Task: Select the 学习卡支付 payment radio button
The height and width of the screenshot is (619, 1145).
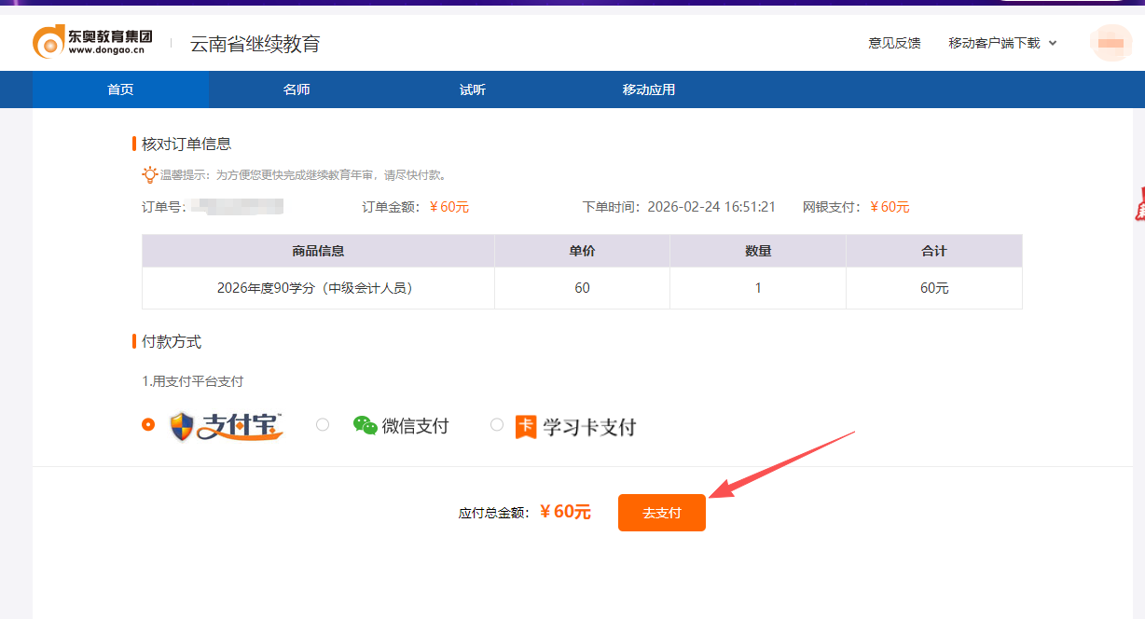Action: 497,424
